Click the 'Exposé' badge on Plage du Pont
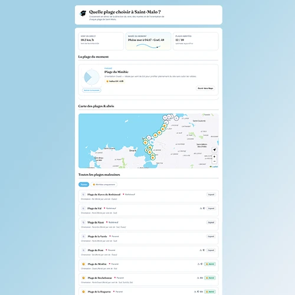The width and height of the screenshot is (295, 295). (211, 250)
